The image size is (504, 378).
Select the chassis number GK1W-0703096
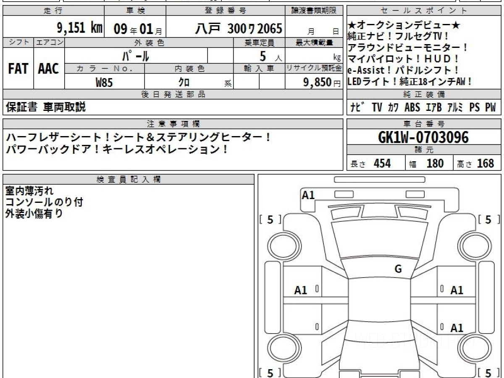pos(423,137)
